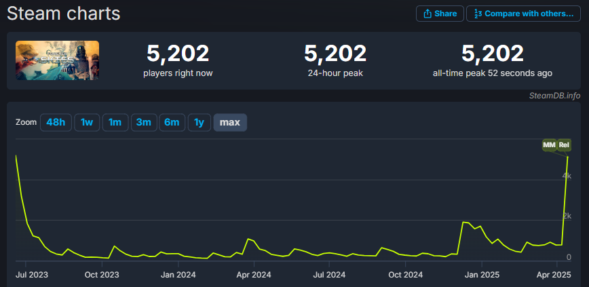Switch chart zoom to 3m
The image size is (589, 287).
(144, 122)
